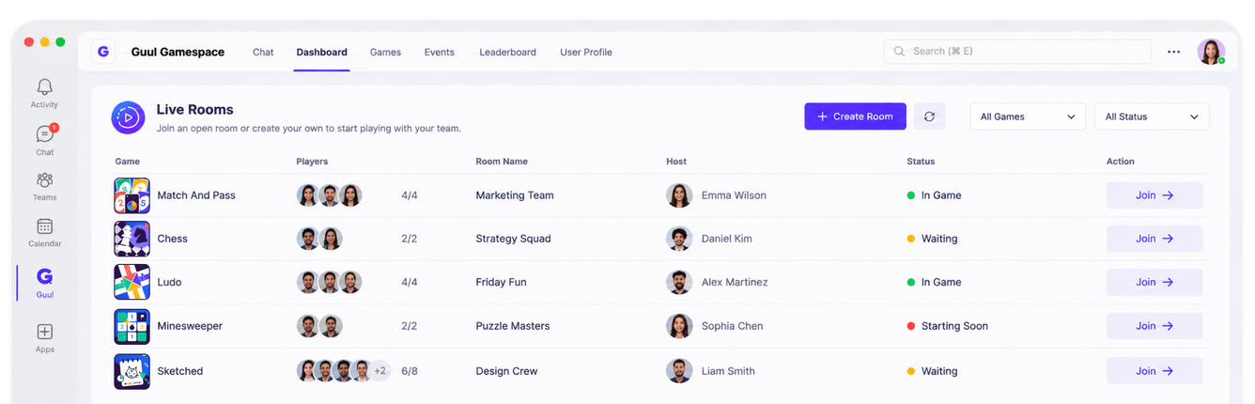Open the Events tab
Image resolution: width=1255 pixels, height=404 pixels.
440,53
